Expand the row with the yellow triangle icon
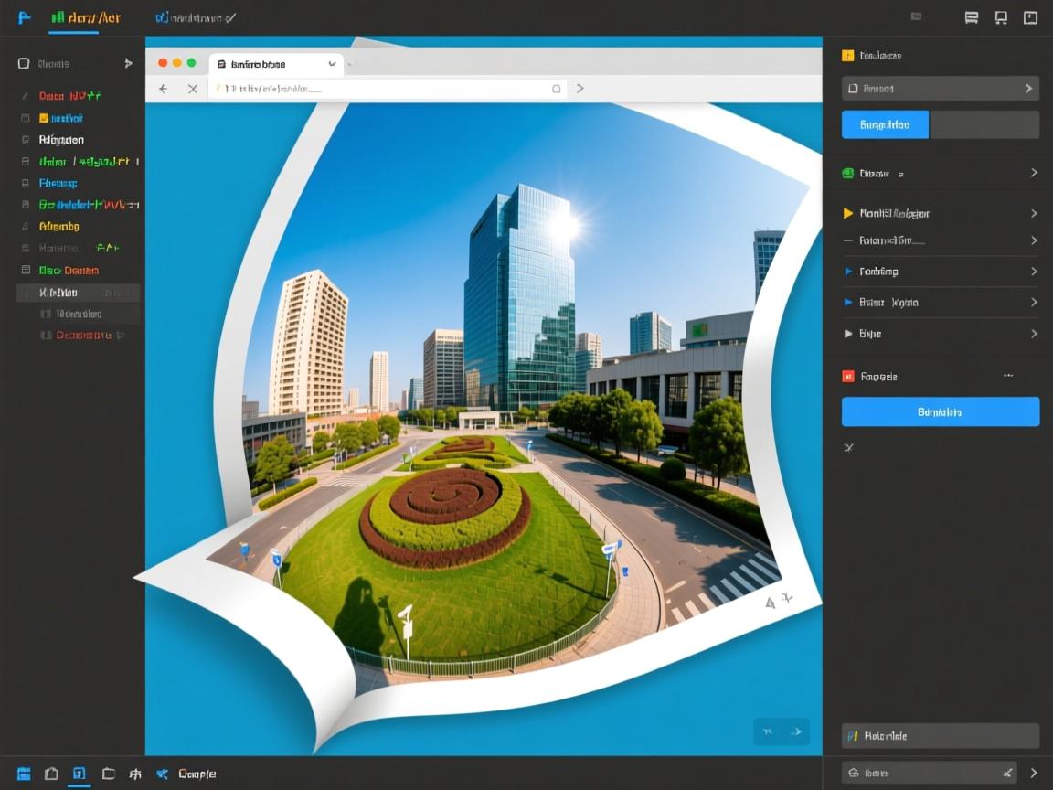This screenshot has width=1053, height=790. (940, 213)
